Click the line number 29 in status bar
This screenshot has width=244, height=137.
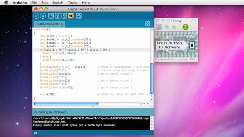click(x=35, y=133)
